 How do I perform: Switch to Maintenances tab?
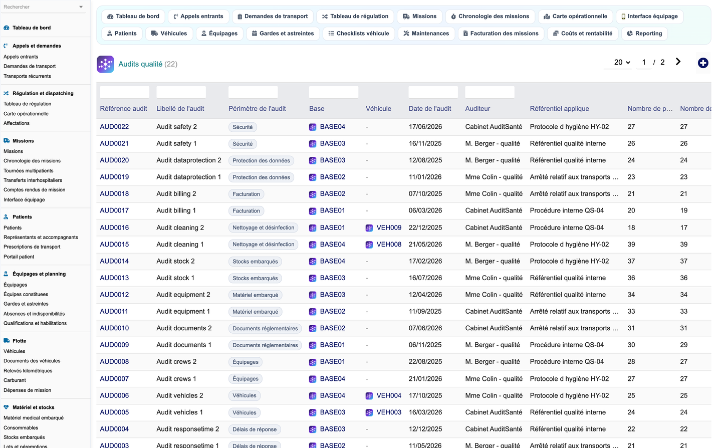click(426, 34)
